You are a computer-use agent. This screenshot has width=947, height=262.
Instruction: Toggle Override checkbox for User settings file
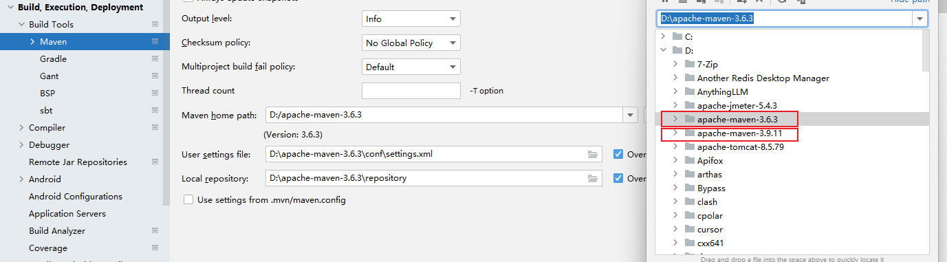coord(618,154)
